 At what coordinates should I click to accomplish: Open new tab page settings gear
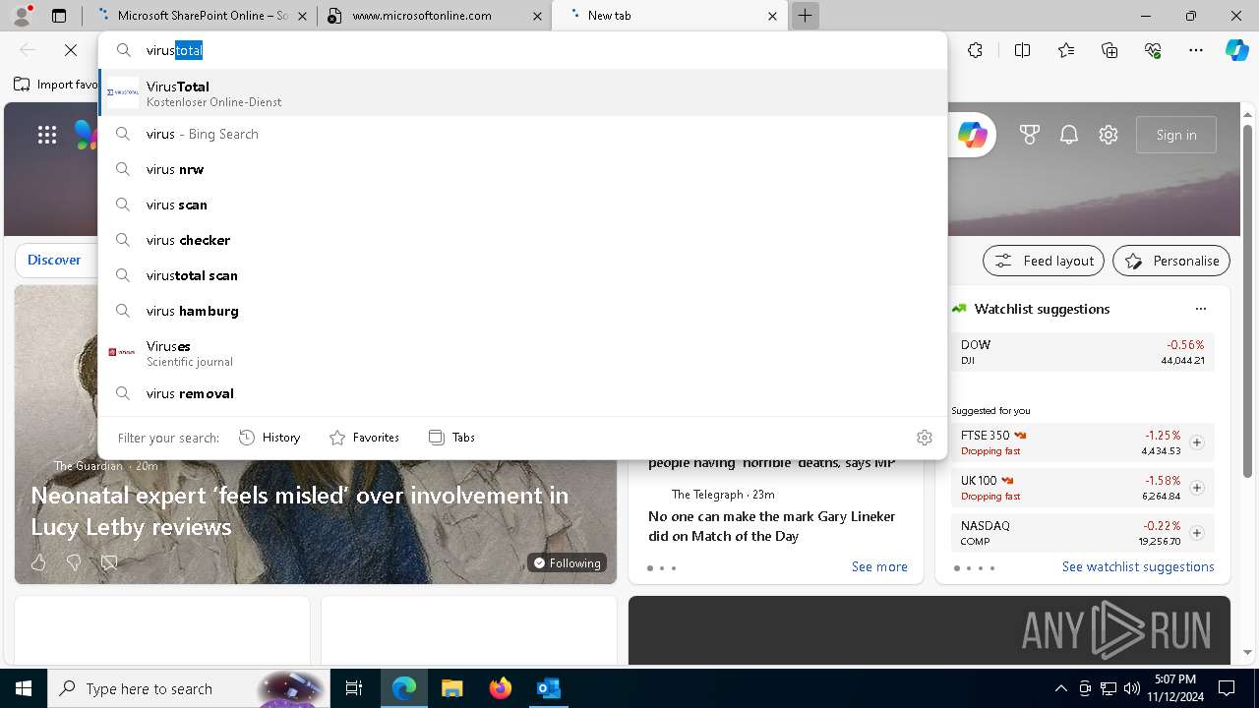point(1109,135)
